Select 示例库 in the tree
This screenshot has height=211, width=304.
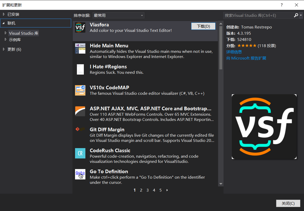[x=15, y=40]
